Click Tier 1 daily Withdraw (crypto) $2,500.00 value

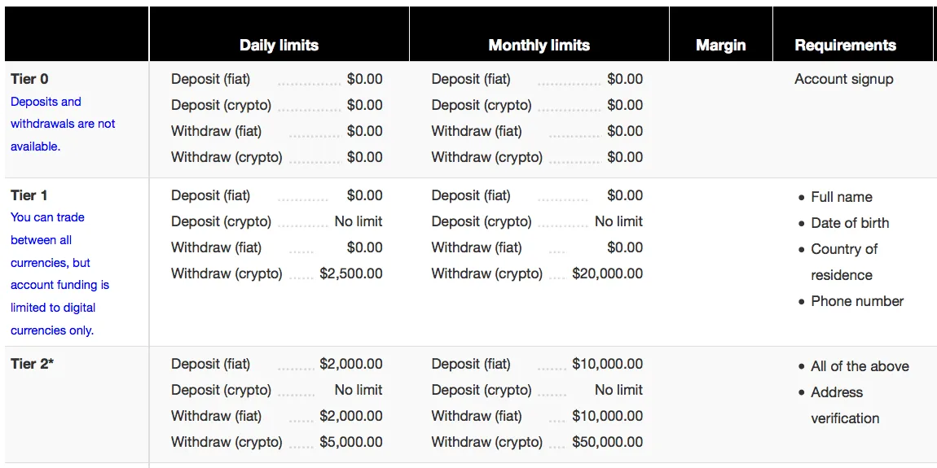pyautogui.click(x=351, y=273)
